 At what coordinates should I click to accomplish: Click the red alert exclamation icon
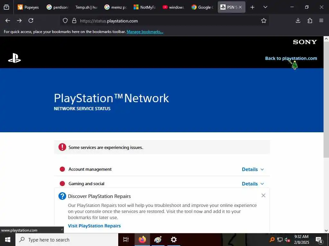pyautogui.click(x=62, y=147)
